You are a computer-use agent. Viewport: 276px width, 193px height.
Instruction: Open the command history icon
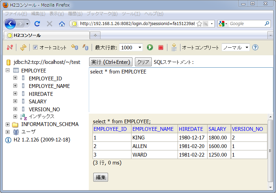point(174,47)
